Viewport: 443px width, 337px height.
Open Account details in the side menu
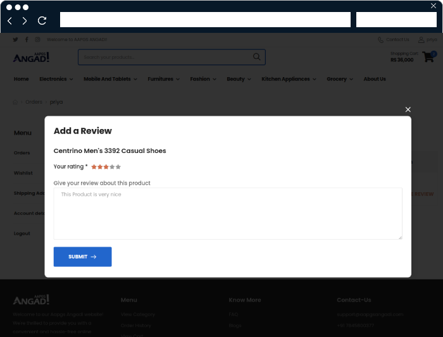click(29, 213)
